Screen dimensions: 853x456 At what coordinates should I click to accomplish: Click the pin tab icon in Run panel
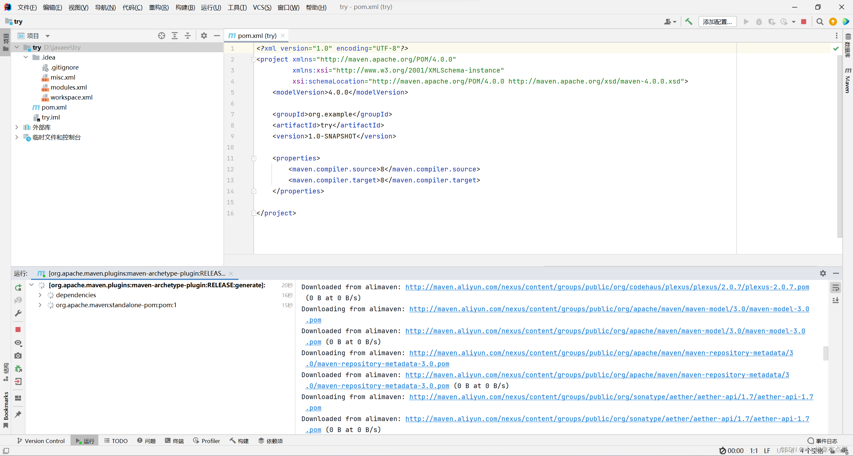point(18,414)
